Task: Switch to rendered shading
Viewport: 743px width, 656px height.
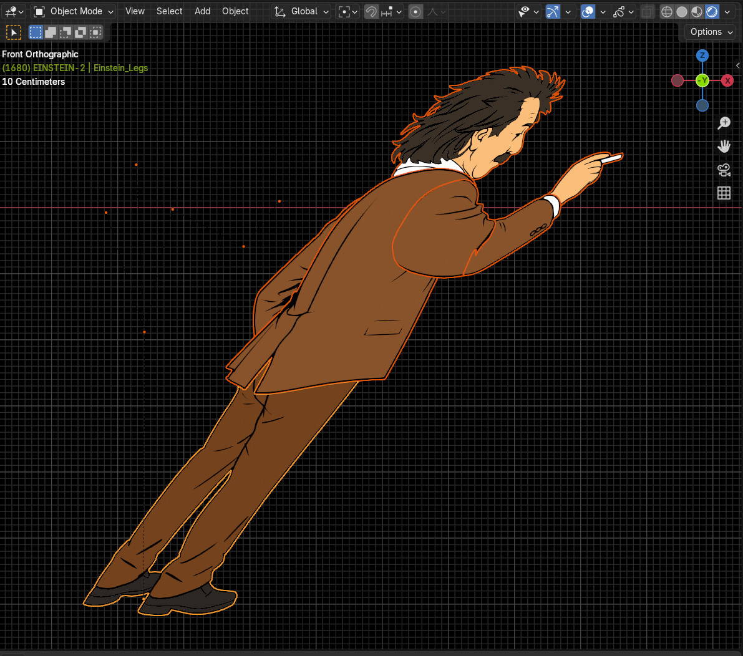Action: 712,11
